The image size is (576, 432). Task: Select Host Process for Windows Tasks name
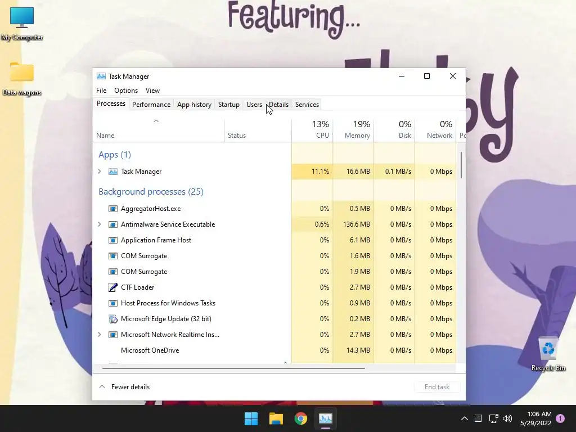click(x=168, y=303)
